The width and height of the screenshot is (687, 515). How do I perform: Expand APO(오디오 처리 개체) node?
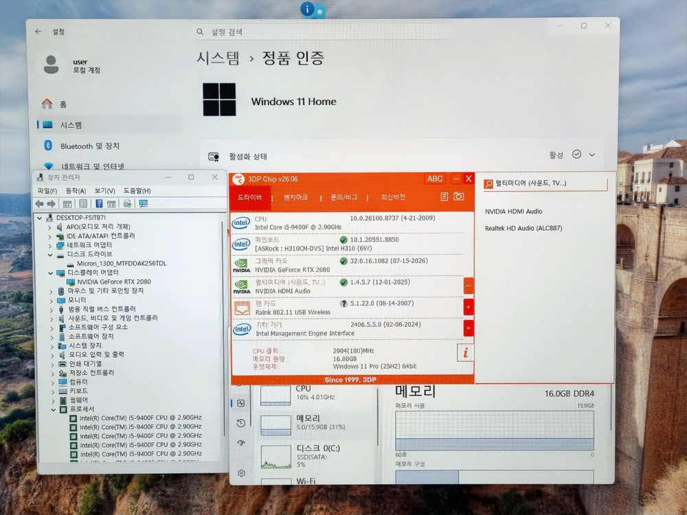[50, 227]
